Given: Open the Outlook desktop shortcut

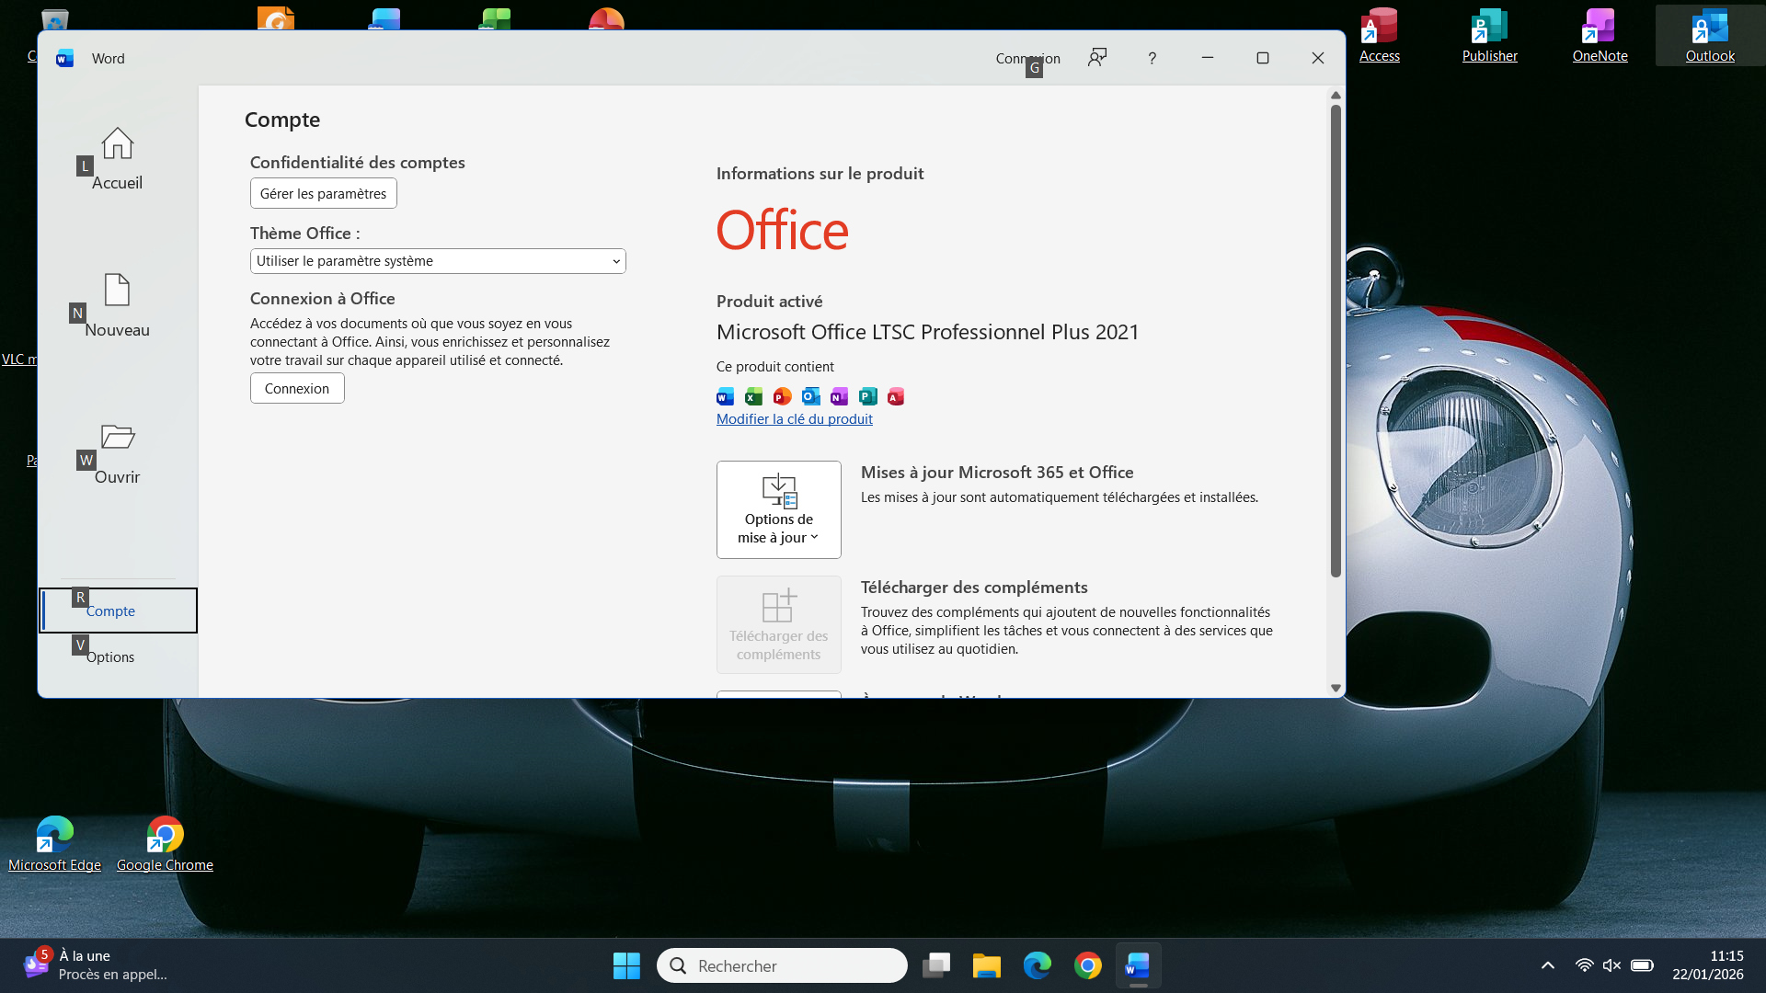Looking at the screenshot, I should point(1711,35).
